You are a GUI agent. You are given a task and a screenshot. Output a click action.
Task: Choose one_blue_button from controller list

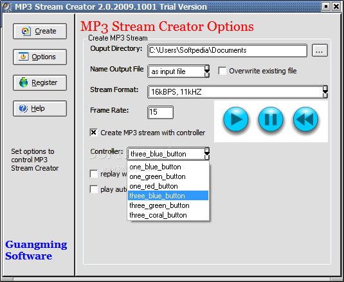168,167
